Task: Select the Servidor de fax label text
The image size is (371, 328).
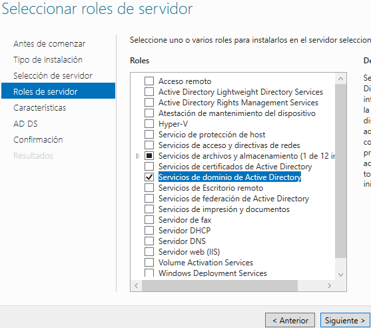Action: pos(185,220)
